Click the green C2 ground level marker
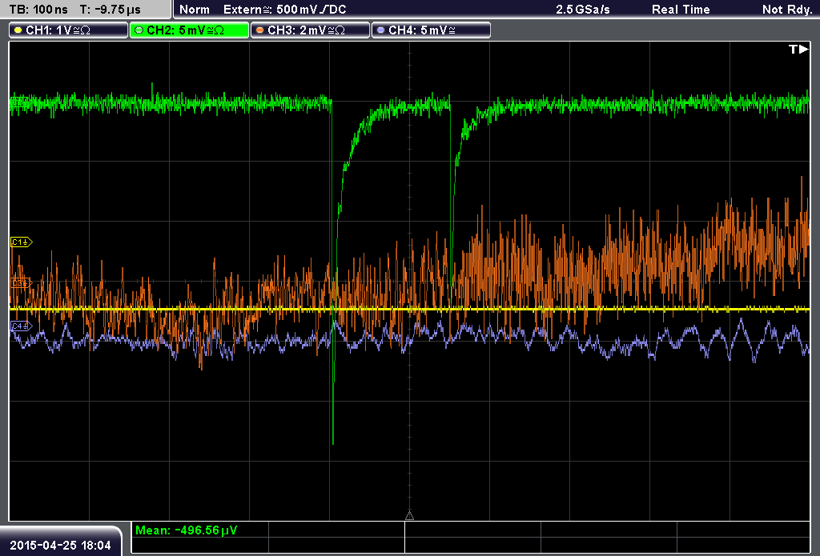This screenshot has width=820, height=556. pyautogui.click(x=22, y=102)
